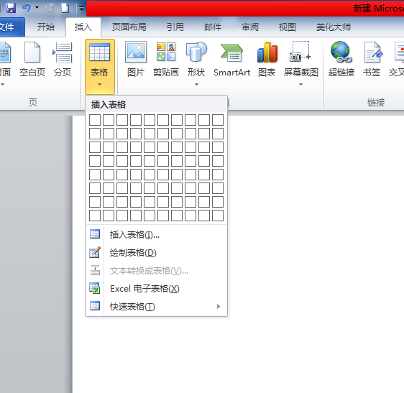Open the 视图 tab
This screenshot has width=404, height=393.
point(288,27)
